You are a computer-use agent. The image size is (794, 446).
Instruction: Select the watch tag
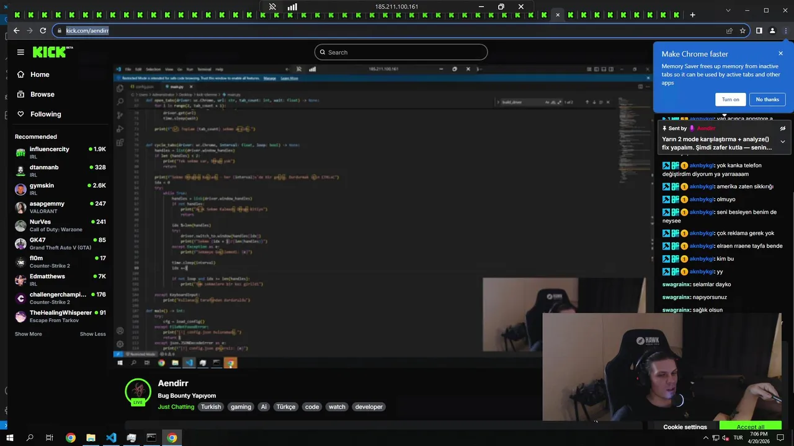[x=337, y=407]
